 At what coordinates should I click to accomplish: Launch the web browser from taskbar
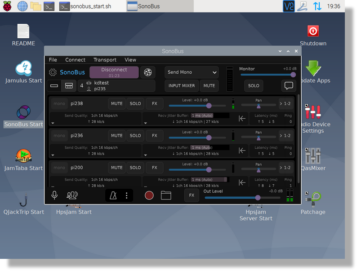click(22, 6)
